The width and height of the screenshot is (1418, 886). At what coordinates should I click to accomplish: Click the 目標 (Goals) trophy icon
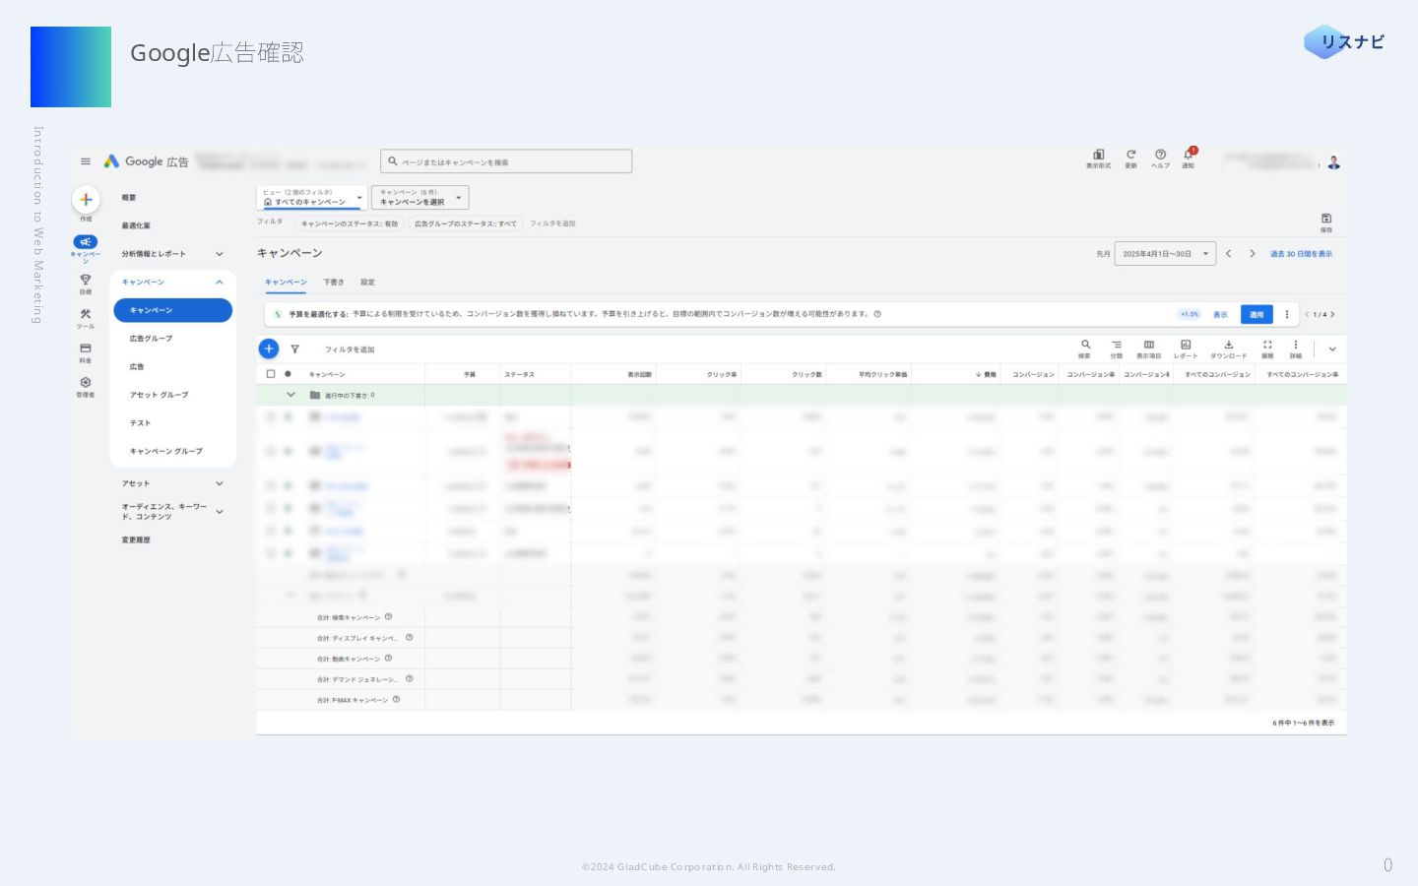(x=86, y=282)
